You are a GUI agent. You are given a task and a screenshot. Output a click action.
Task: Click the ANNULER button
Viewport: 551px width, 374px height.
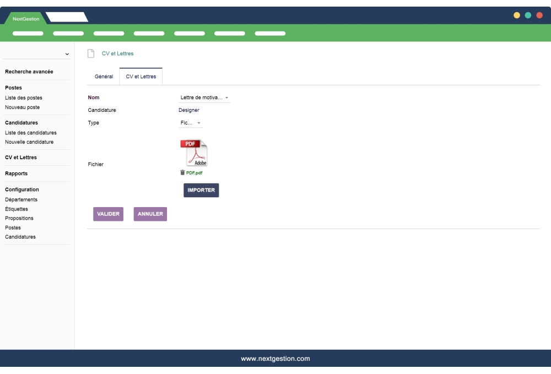coord(150,214)
